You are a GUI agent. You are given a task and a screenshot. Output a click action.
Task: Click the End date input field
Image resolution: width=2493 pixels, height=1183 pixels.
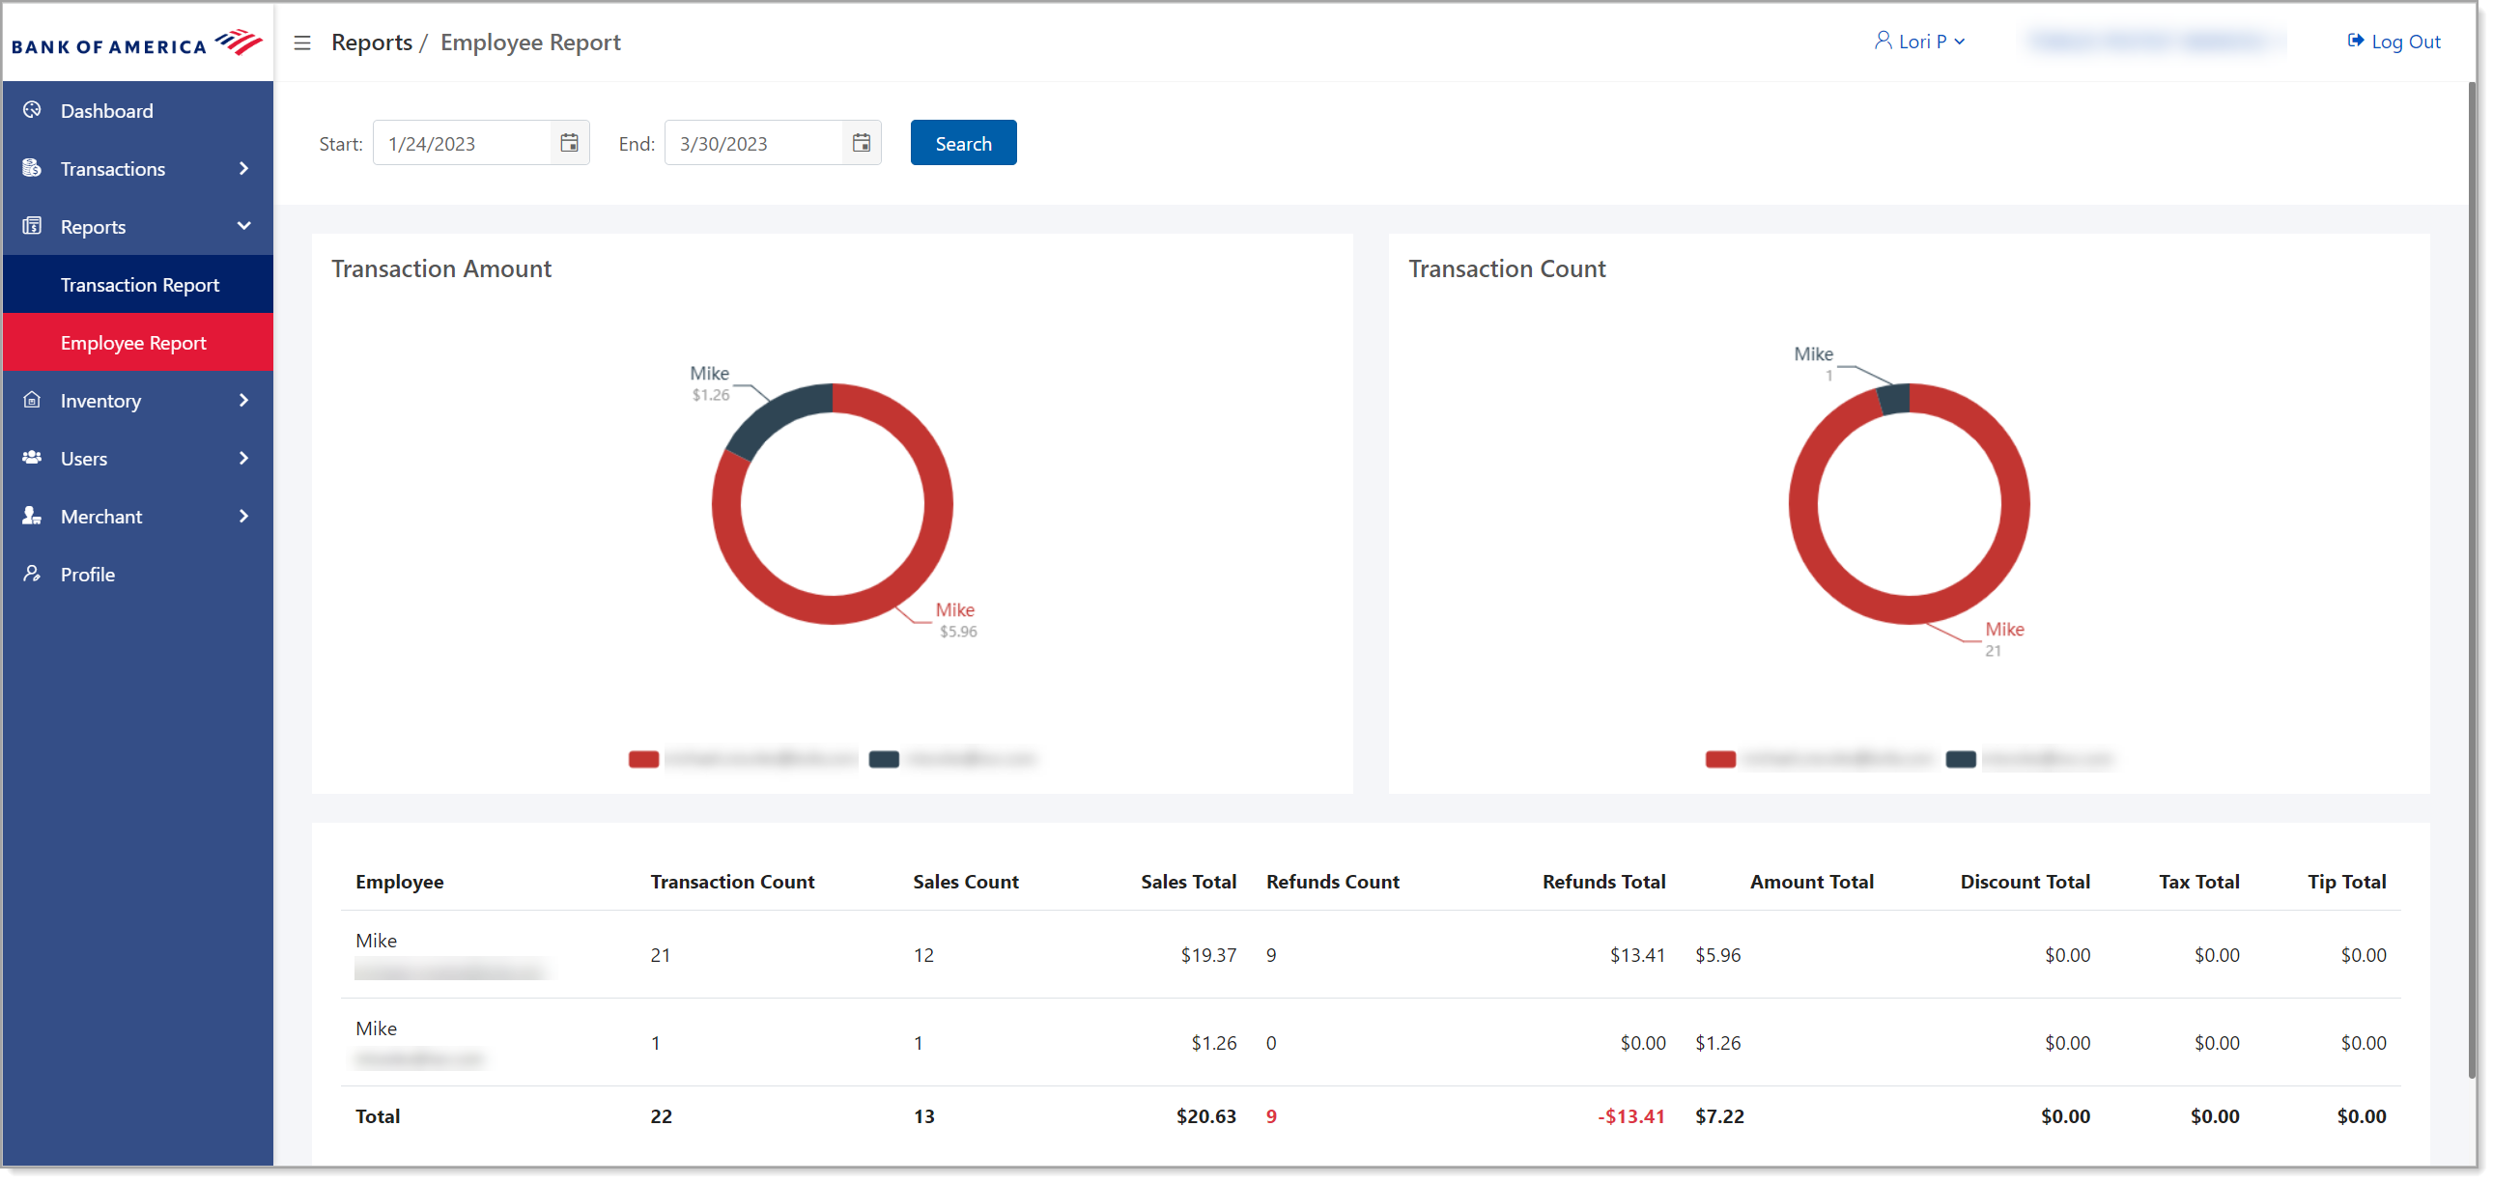(755, 143)
